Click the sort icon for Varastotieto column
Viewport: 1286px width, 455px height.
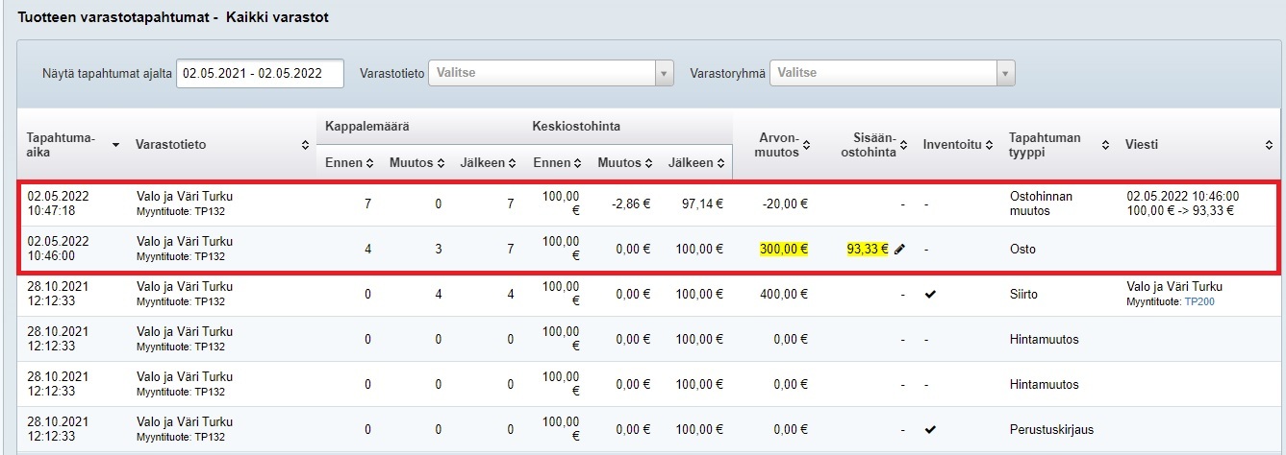click(x=305, y=145)
